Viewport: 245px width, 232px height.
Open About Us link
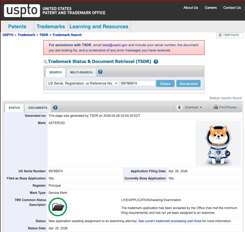[x=191, y=8]
